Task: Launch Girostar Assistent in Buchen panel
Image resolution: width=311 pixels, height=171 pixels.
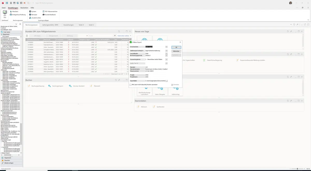Action: click(77, 86)
